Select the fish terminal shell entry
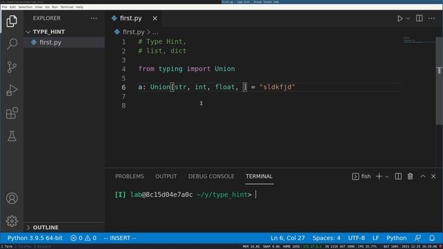The height and width of the screenshot is (249, 443). 361,176
